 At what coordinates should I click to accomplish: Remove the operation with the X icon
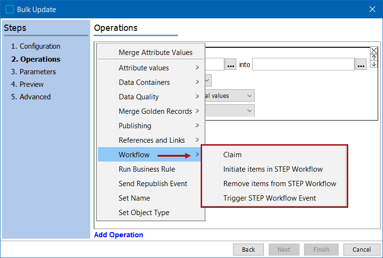[374, 50]
